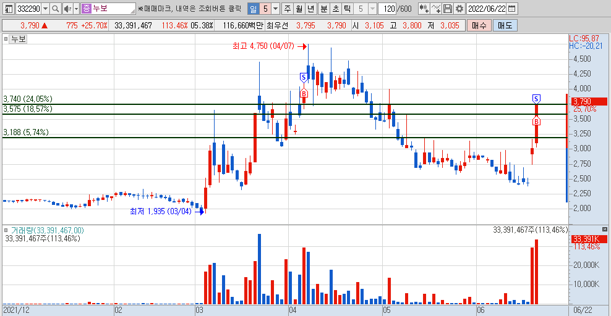Click the 3,740 horizontal resistance line
The image size is (611, 316).
click(285, 104)
